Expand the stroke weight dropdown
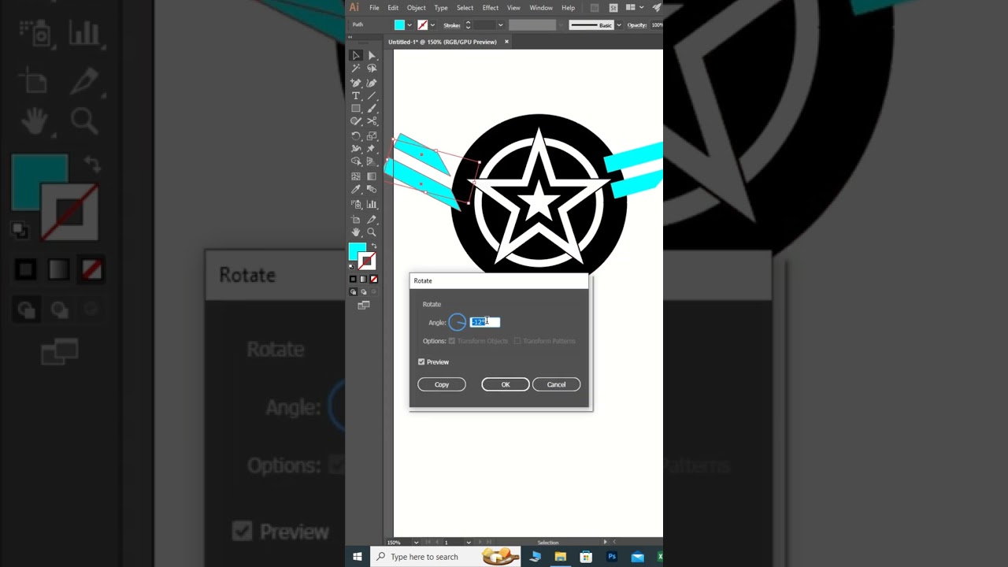 click(x=500, y=25)
